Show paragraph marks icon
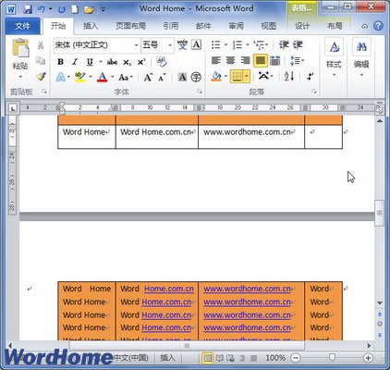Screen dimensions: 390x370 (311, 76)
